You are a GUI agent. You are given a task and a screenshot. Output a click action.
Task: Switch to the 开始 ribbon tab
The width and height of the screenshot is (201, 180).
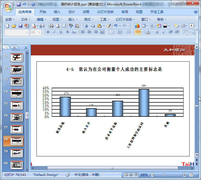(x=42, y=12)
